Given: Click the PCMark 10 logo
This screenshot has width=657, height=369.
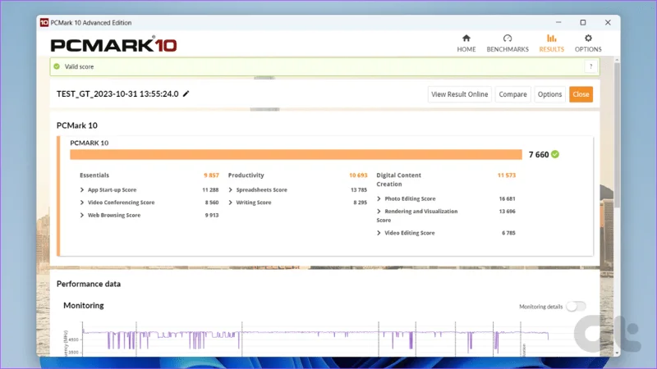Looking at the screenshot, I should (113, 44).
